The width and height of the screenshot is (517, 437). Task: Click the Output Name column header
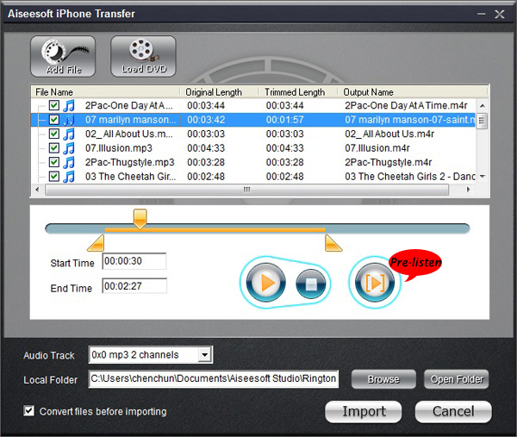412,92
